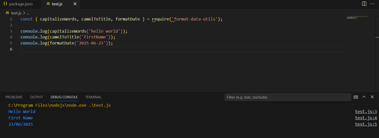Click line number 1 in the gutter
Viewport: 379px width, 138px height.
click(x=11, y=19)
